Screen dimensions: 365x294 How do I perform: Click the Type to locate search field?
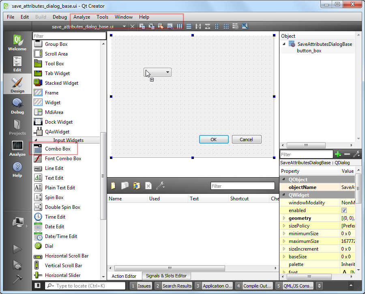[85, 285]
